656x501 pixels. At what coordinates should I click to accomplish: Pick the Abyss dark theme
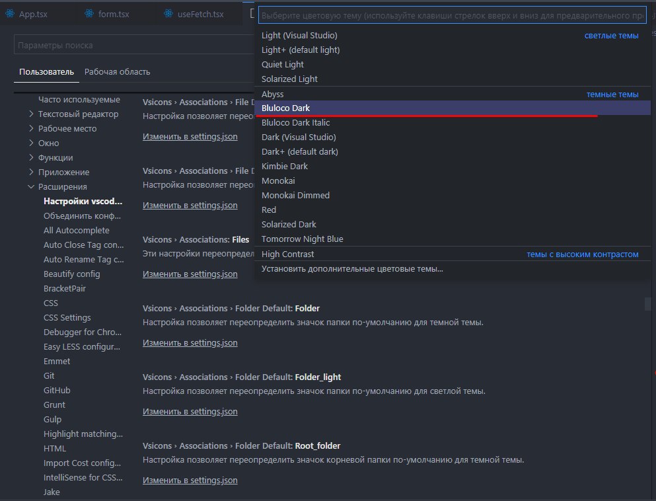pos(453,94)
